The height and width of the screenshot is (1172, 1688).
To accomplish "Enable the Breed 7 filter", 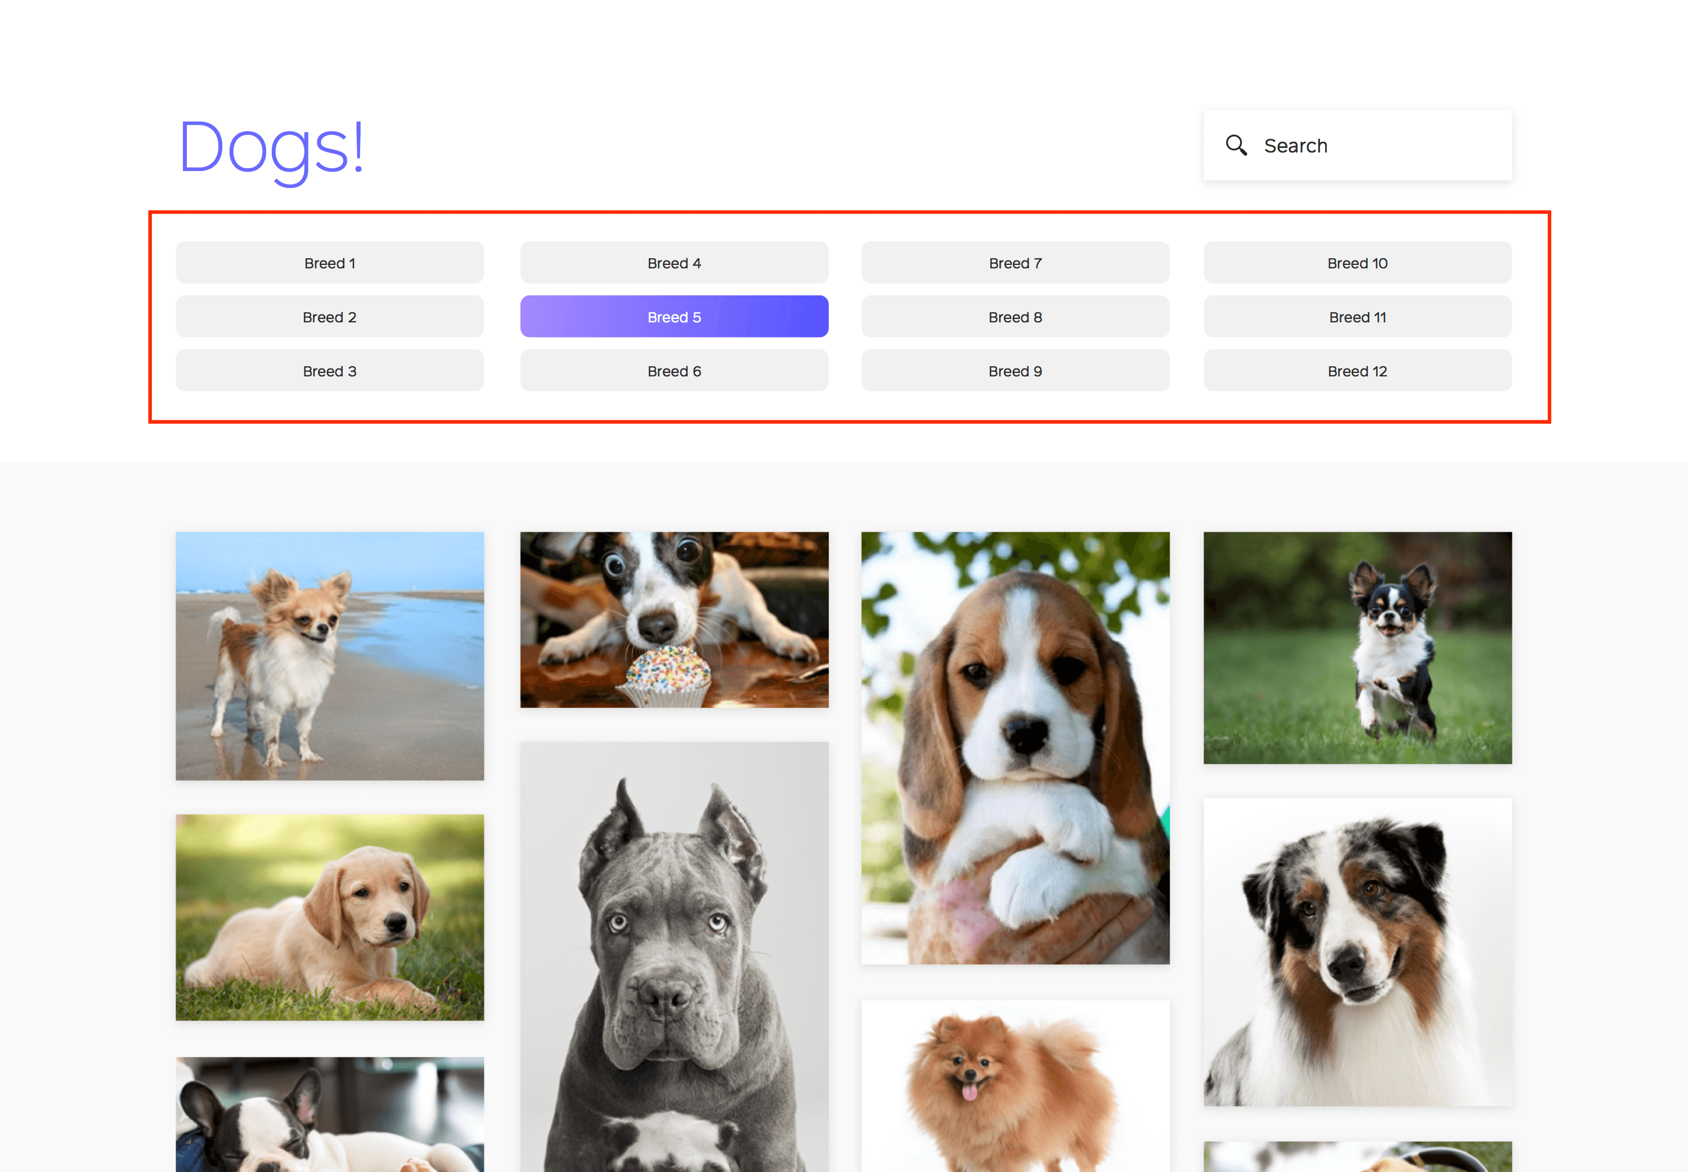I will [x=1014, y=263].
